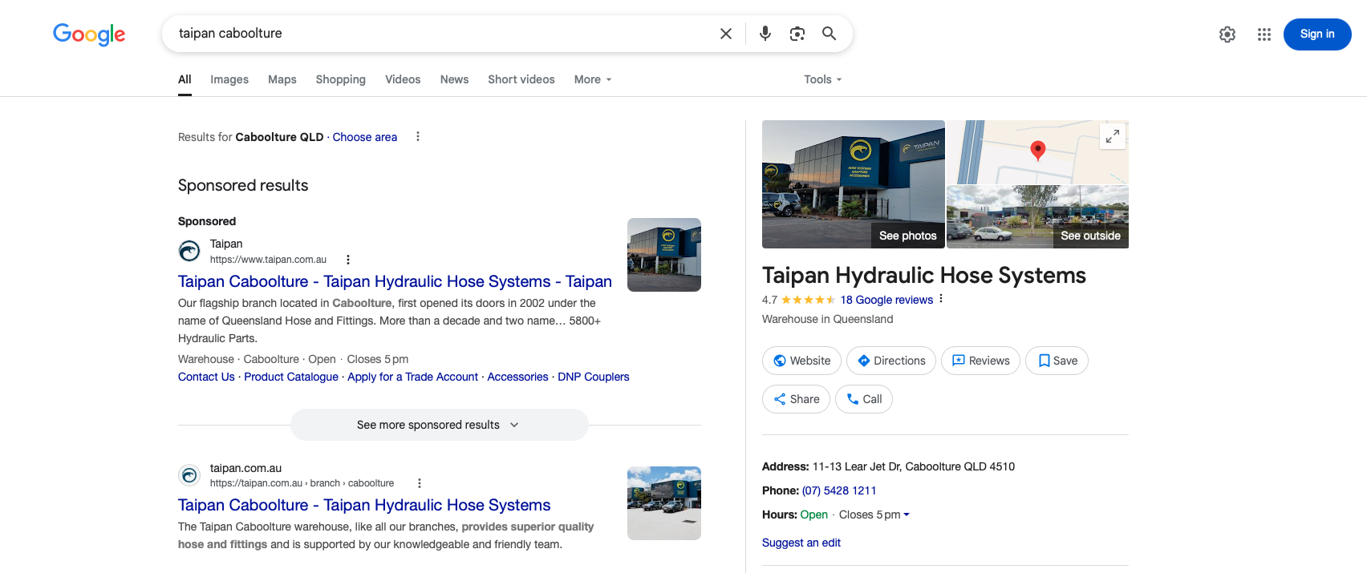Open Google apps grid icon

coord(1264,34)
